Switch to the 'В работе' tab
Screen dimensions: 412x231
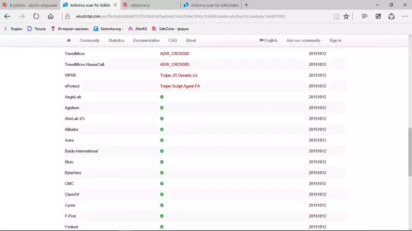click(x=30, y=5)
